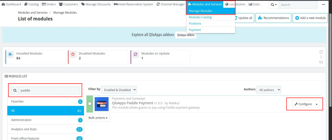Image resolution: width=332 pixels, height=140 pixels.
Task: Open the Dashboard menu
Action: [x=11, y=4]
